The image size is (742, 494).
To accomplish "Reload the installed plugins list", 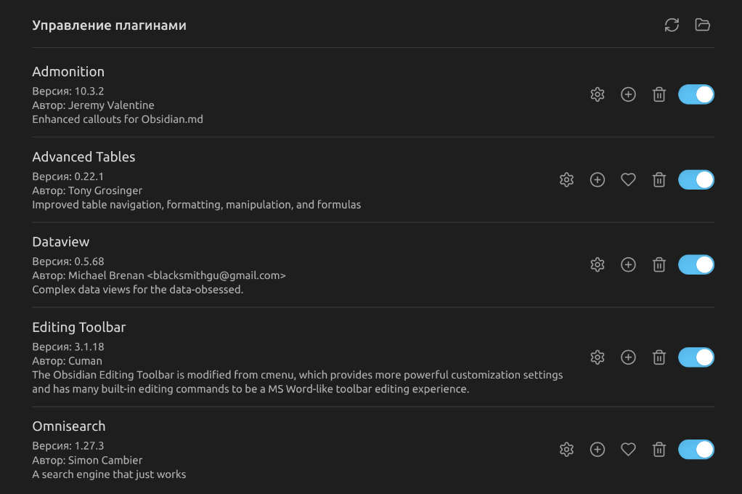I will (x=672, y=25).
